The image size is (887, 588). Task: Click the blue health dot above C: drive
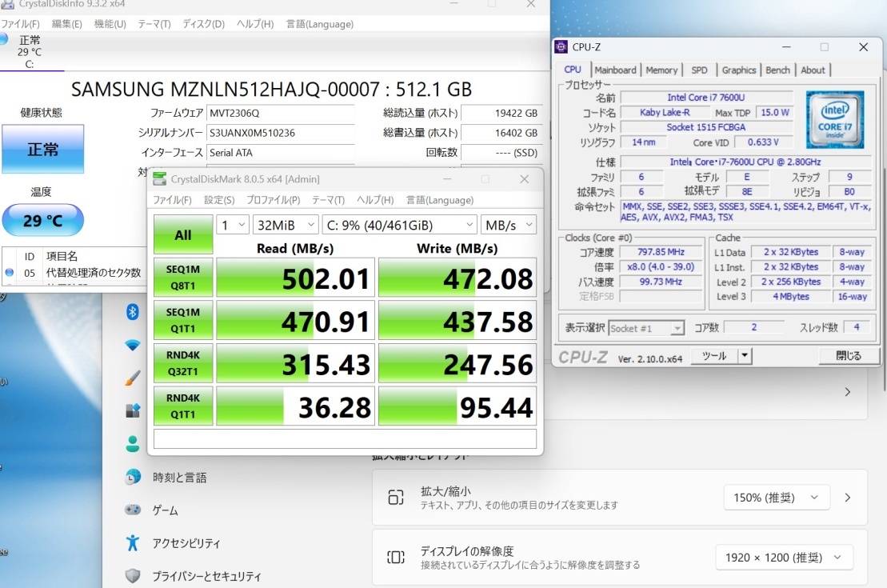tap(3, 39)
